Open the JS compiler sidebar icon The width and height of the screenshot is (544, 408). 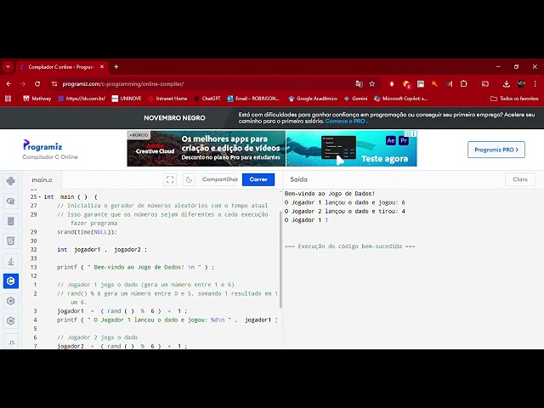(x=11, y=342)
